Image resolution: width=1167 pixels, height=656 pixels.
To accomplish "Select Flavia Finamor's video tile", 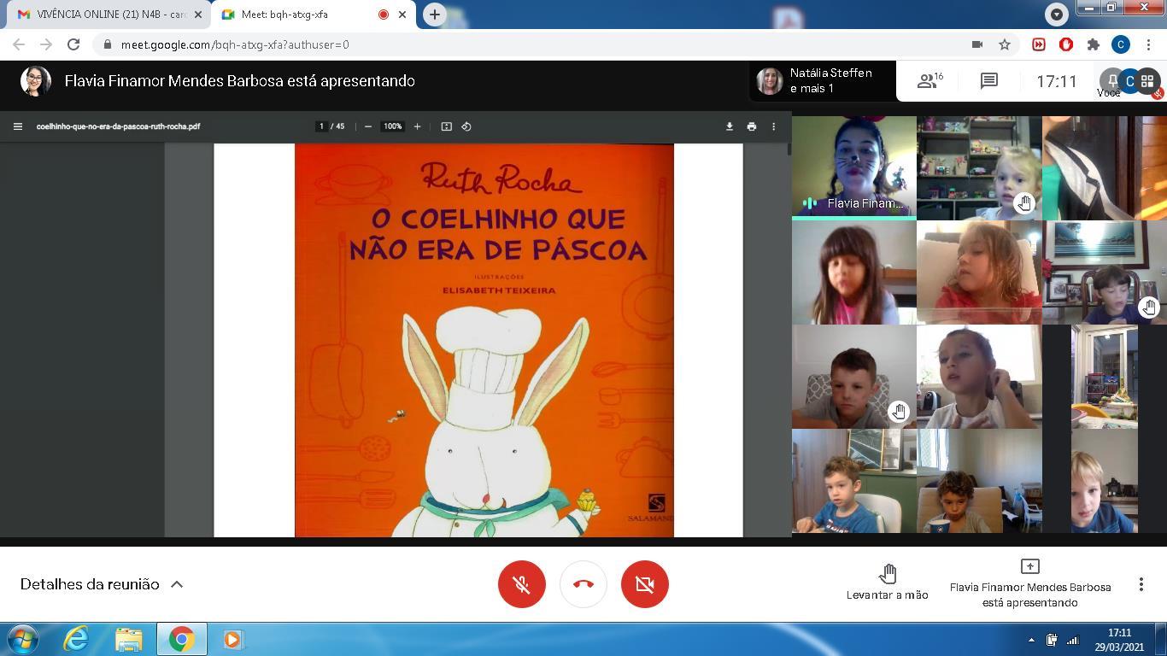I will (x=854, y=167).
